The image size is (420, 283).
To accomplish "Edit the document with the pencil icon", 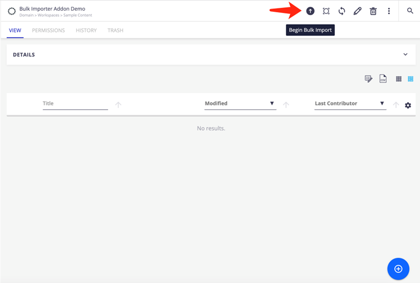I will click(357, 11).
